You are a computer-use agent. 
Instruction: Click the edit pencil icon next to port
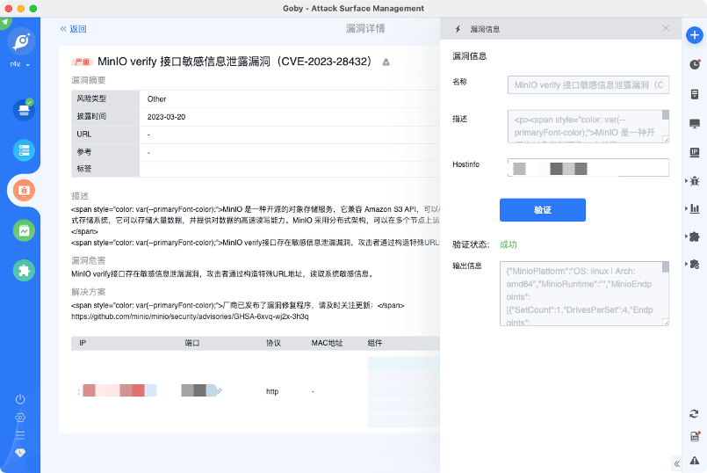pyautogui.click(x=220, y=391)
